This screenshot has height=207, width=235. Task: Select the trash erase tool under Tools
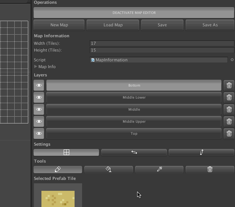(x=210, y=169)
